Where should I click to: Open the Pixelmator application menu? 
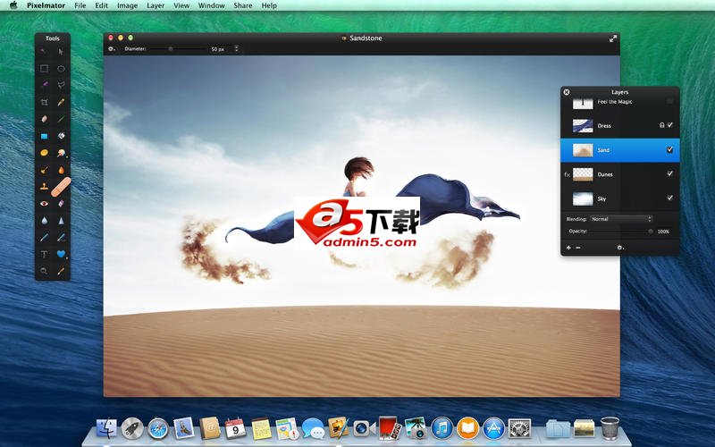[x=46, y=5]
